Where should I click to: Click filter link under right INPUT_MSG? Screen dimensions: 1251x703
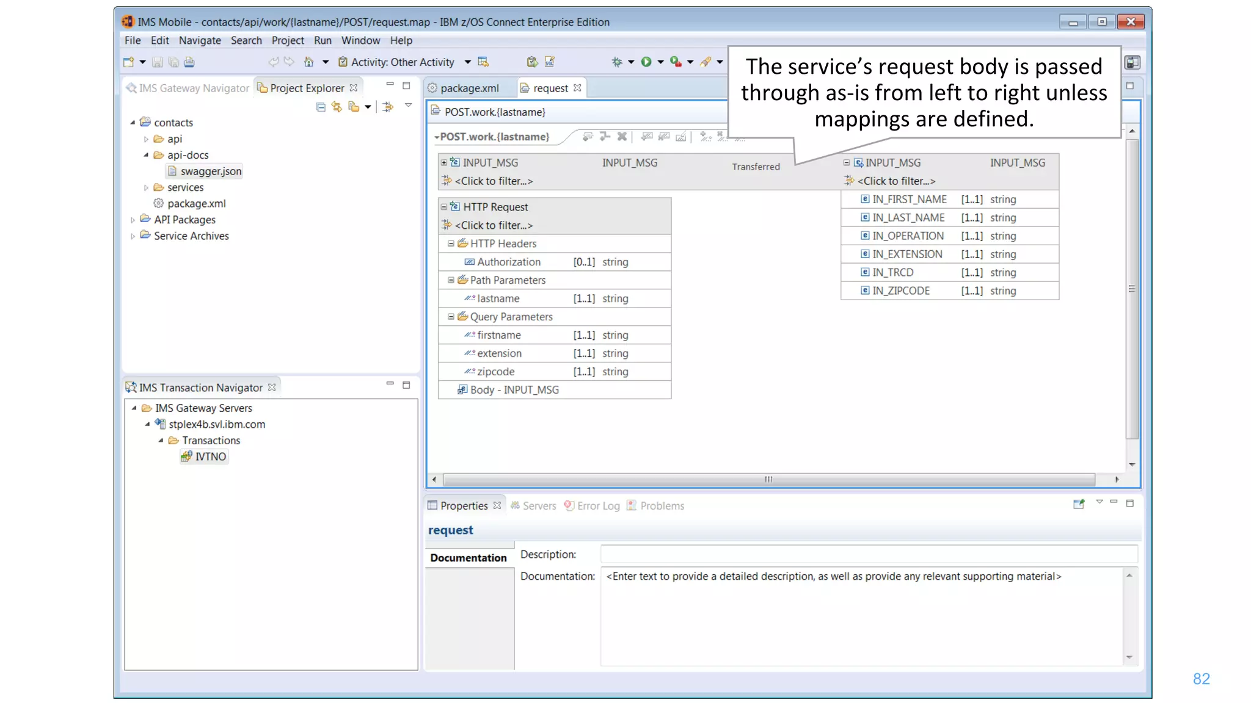pos(896,181)
